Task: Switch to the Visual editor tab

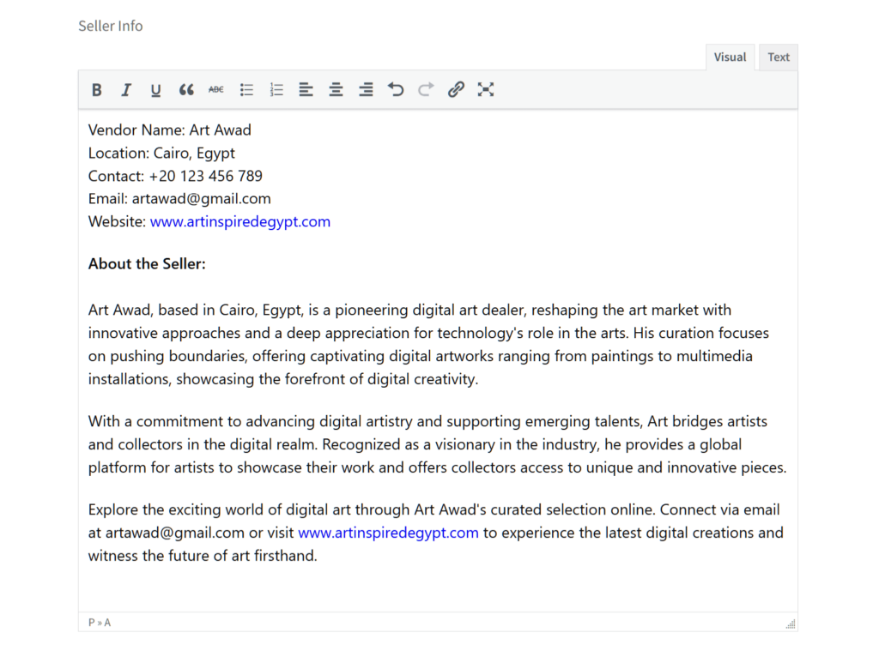Action: [x=730, y=57]
